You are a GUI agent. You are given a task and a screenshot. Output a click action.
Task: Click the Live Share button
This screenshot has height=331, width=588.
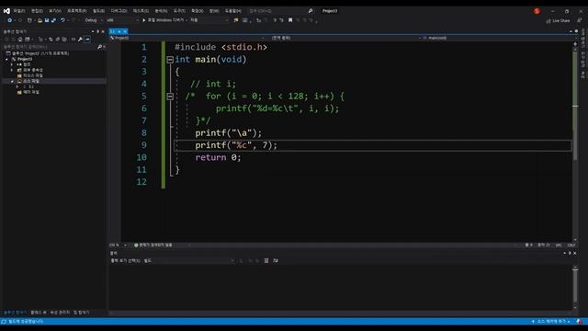[x=558, y=20]
